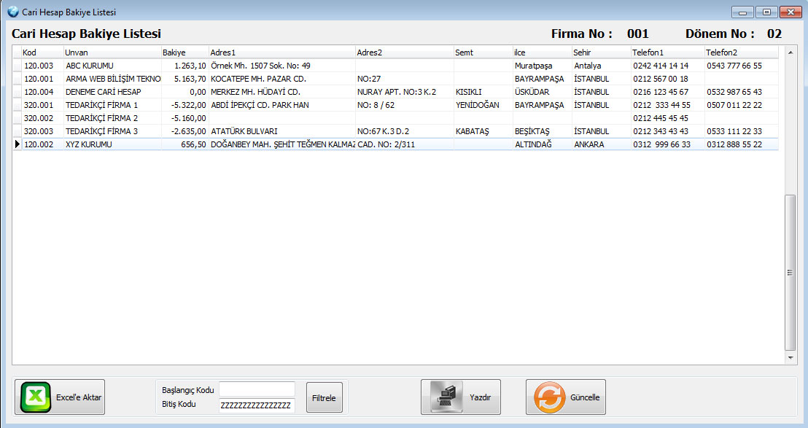
Task: Click code cell 120.001
Action: click(x=42, y=79)
